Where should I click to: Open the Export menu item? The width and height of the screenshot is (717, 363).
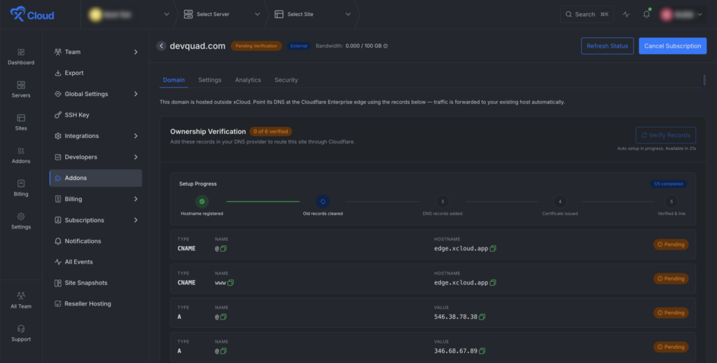[x=95, y=73]
